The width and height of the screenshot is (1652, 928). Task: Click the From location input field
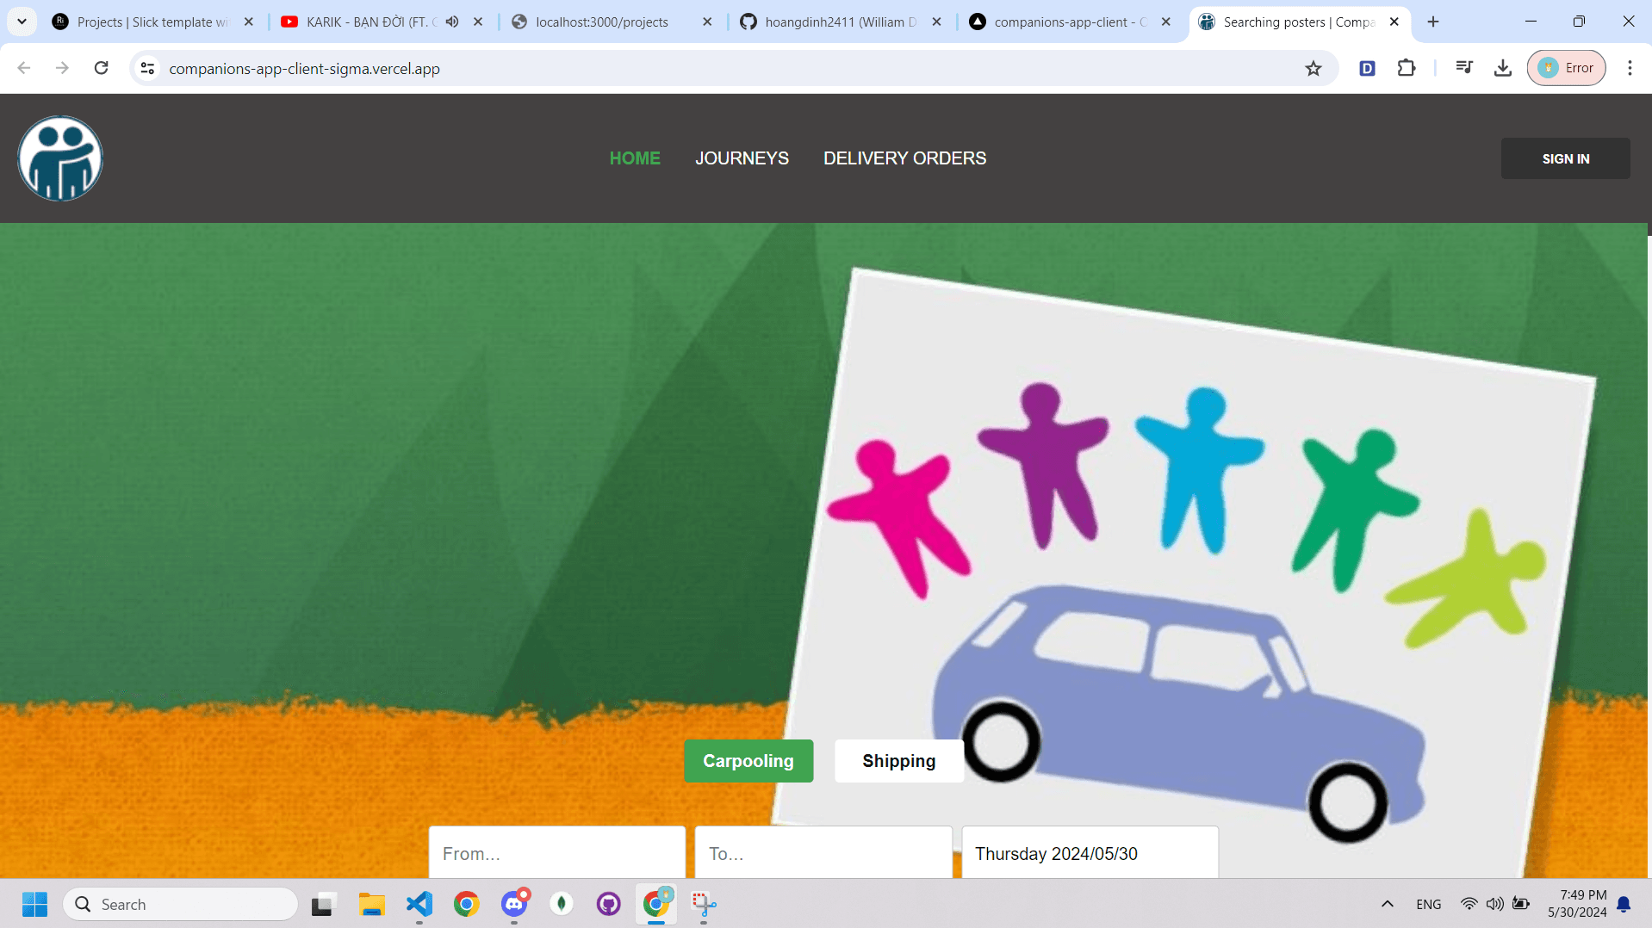point(556,853)
